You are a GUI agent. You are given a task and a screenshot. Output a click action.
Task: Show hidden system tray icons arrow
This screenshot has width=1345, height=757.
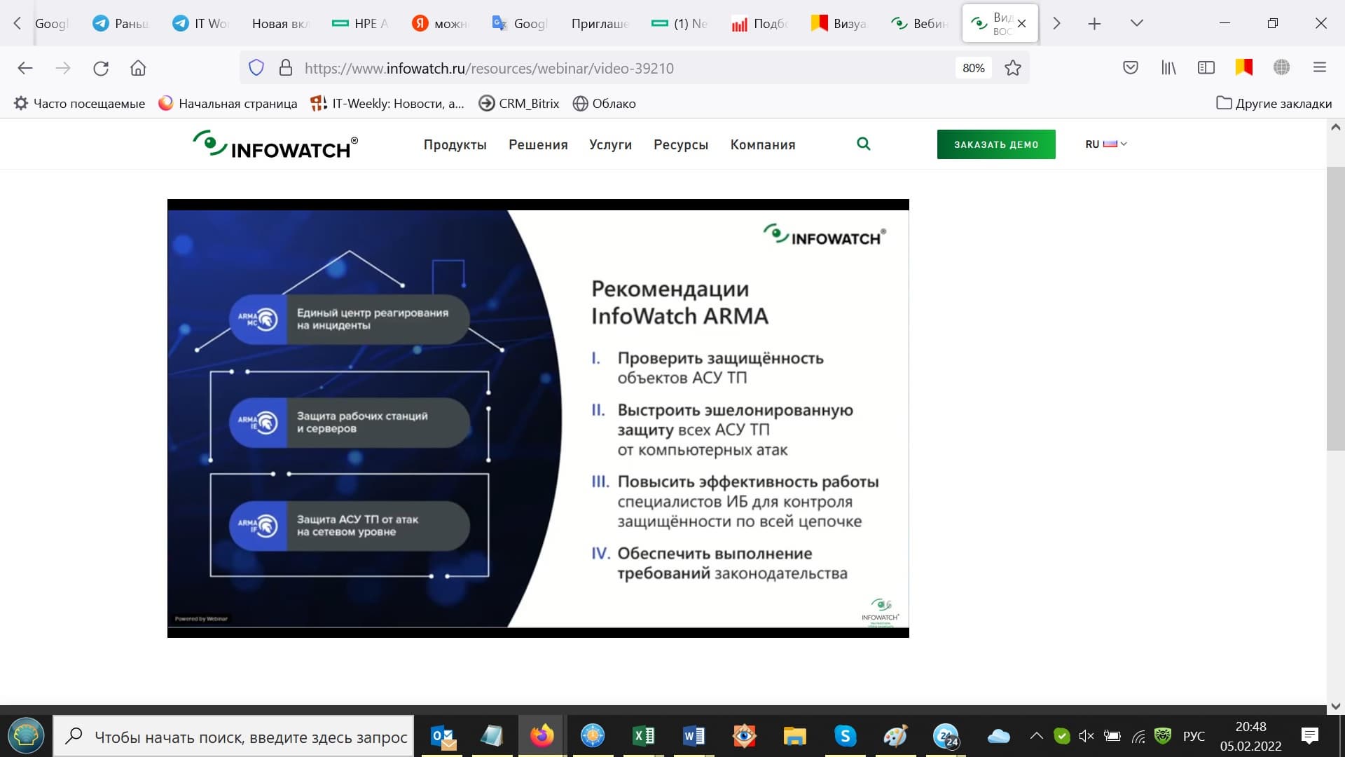(x=1036, y=736)
